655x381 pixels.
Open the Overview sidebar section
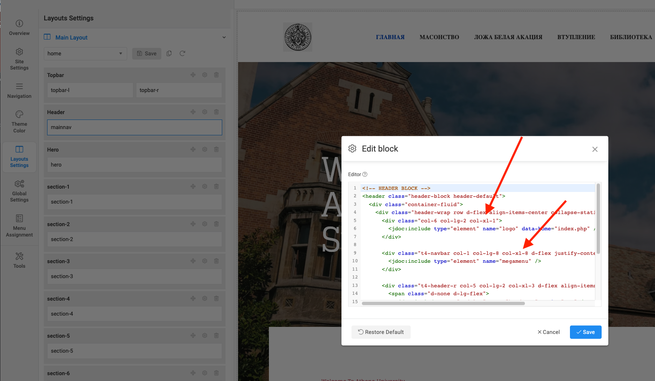[19, 28]
